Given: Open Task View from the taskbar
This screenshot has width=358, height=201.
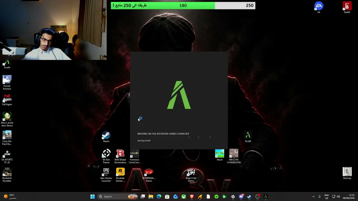Looking at the screenshot, I should 143,197.
